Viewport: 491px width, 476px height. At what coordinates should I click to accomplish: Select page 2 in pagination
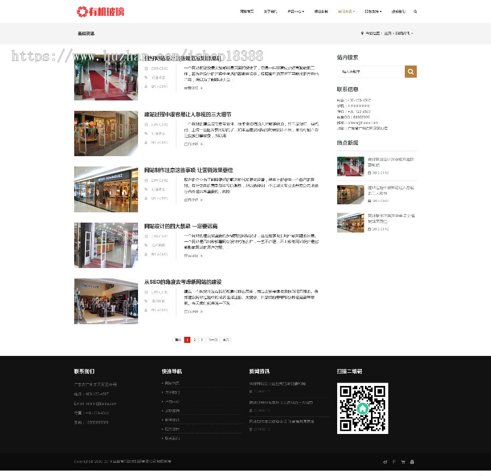(194, 340)
